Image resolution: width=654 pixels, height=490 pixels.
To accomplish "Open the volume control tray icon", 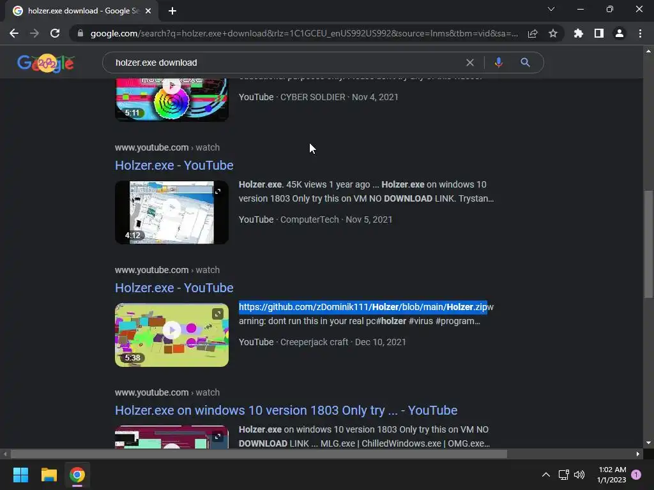I will pos(579,475).
